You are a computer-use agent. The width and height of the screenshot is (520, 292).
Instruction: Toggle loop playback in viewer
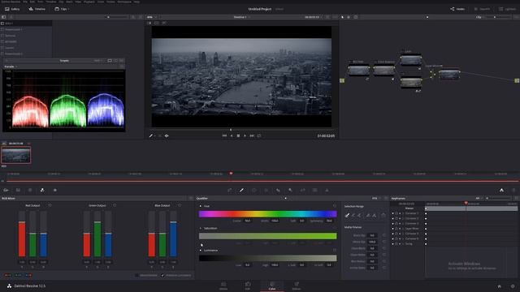tap(259, 135)
